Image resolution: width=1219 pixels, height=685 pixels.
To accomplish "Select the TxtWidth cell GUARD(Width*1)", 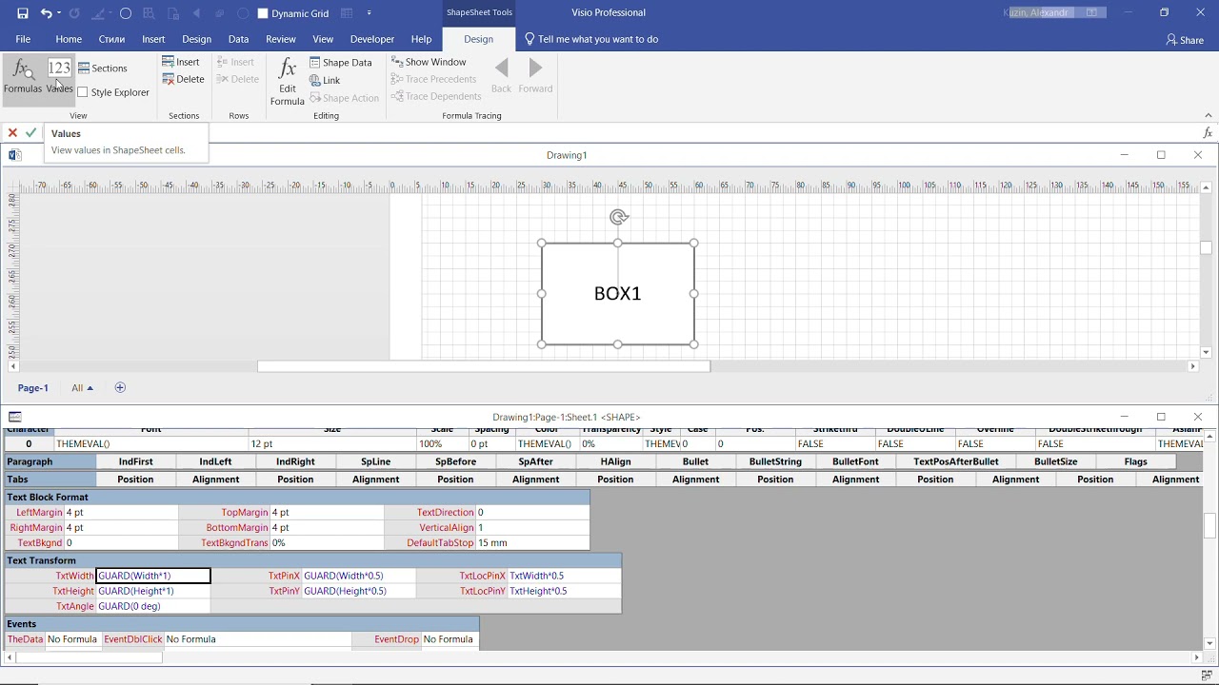I will pos(153,576).
